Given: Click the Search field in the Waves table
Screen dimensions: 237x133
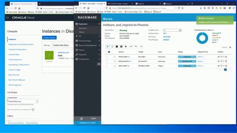Looking at the screenshot, I should click(x=225, y=47).
